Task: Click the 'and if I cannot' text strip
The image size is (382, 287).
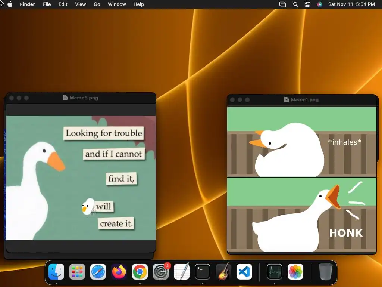Action: click(x=114, y=154)
